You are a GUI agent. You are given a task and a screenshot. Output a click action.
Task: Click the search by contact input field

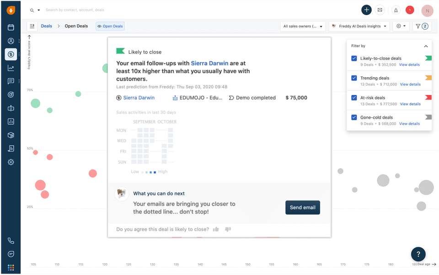pyautogui.click(x=75, y=10)
